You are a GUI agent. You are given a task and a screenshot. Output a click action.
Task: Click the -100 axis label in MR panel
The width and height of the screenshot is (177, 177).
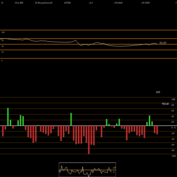tap(173, 156)
